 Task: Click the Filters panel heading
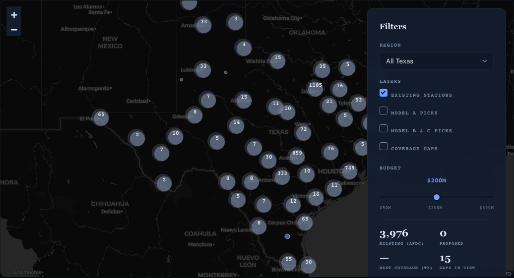[x=393, y=27]
